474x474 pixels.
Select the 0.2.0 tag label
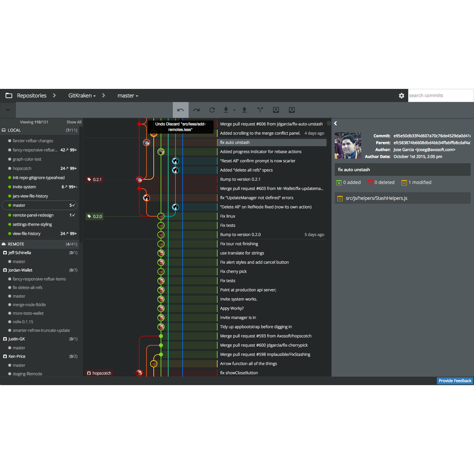point(94,216)
